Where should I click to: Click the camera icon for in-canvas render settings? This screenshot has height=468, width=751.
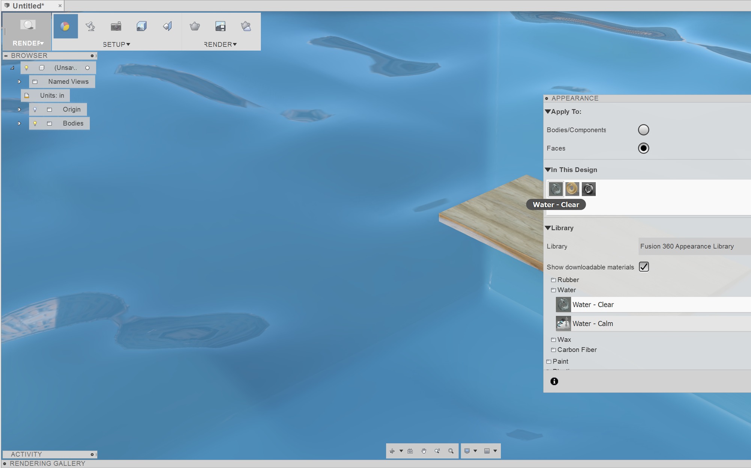click(116, 26)
